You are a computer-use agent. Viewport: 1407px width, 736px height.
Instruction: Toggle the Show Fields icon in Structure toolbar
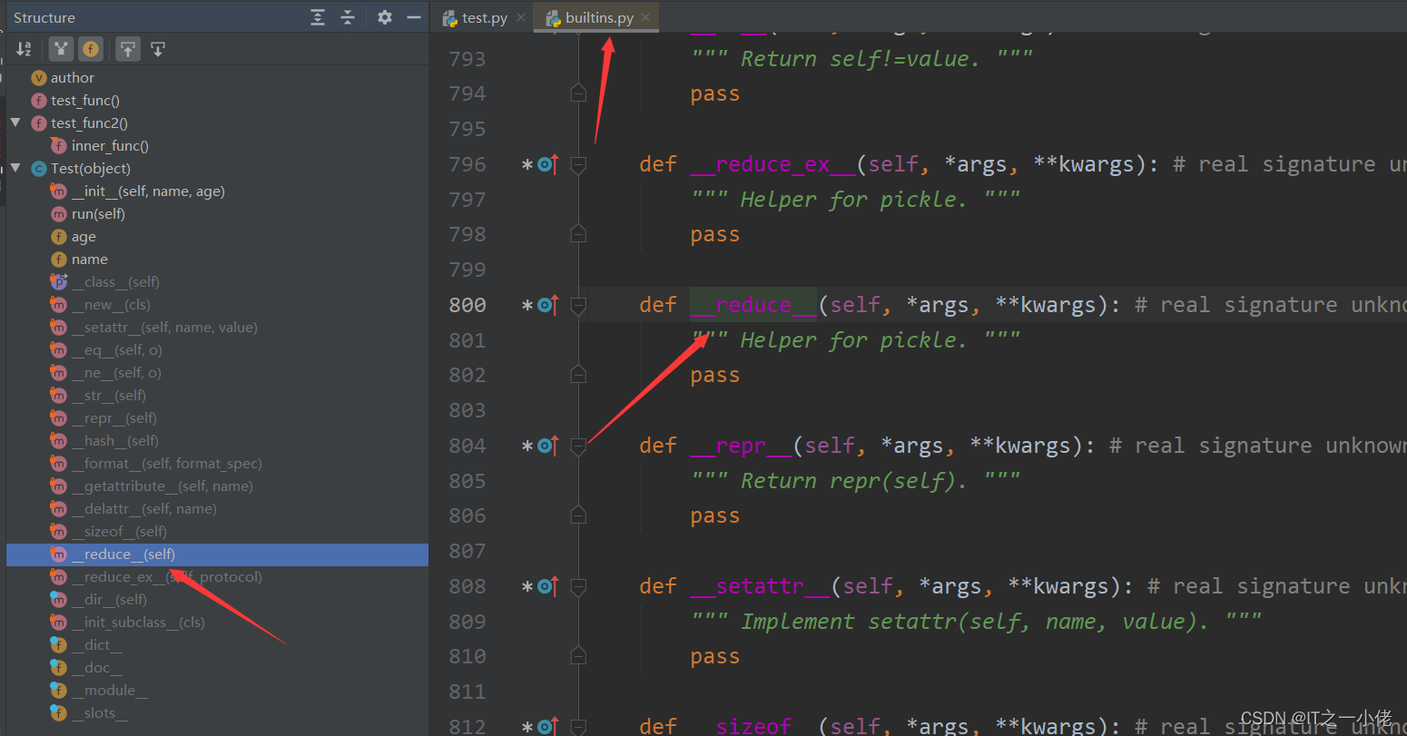coord(91,48)
